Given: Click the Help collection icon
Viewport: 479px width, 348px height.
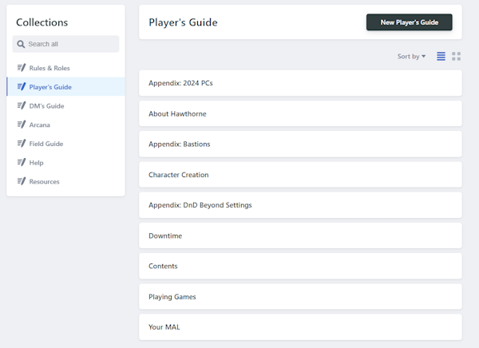Looking at the screenshot, I should coord(22,163).
